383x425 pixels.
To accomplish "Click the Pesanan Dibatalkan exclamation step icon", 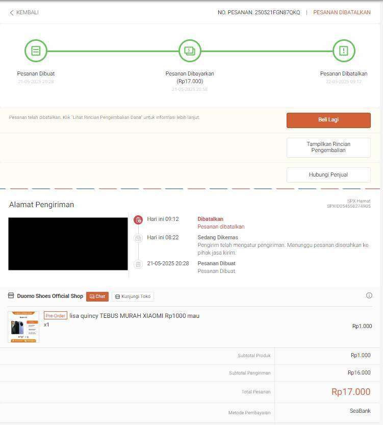I will [x=344, y=51].
